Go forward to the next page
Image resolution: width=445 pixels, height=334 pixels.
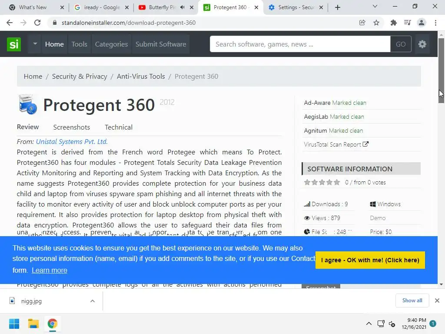[x=23, y=23]
